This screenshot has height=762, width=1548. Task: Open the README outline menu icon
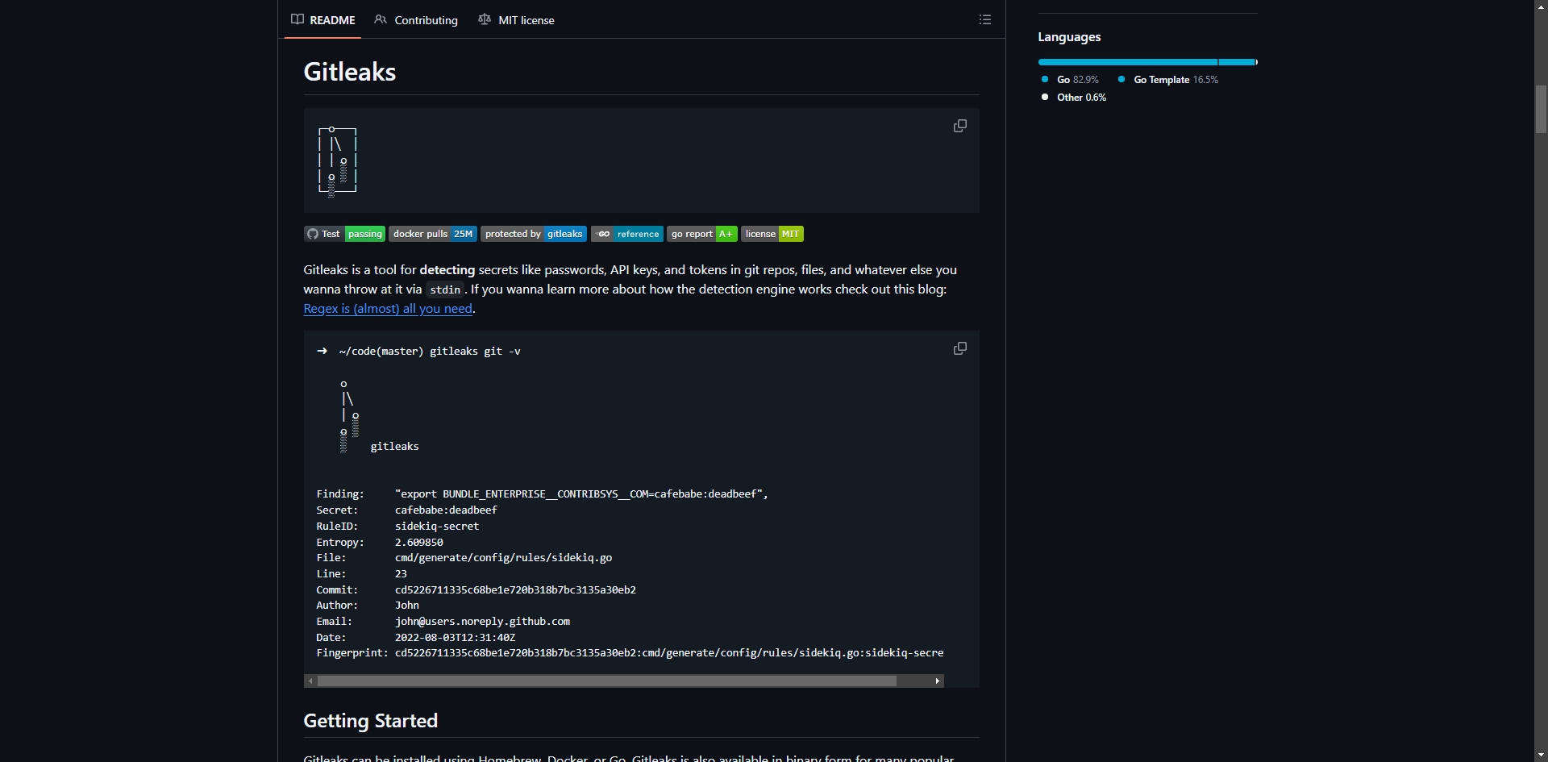click(985, 19)
